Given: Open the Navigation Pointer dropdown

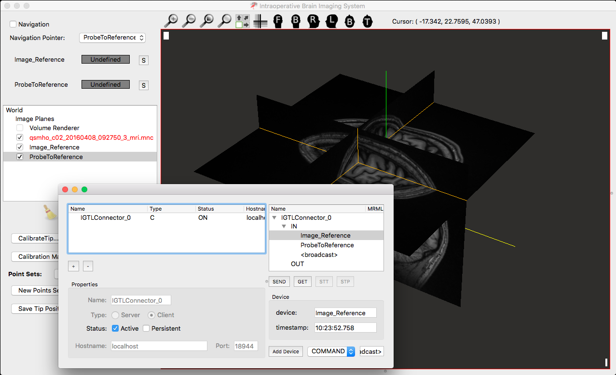Looking at the screenshot, I should (x=112, y=38).
